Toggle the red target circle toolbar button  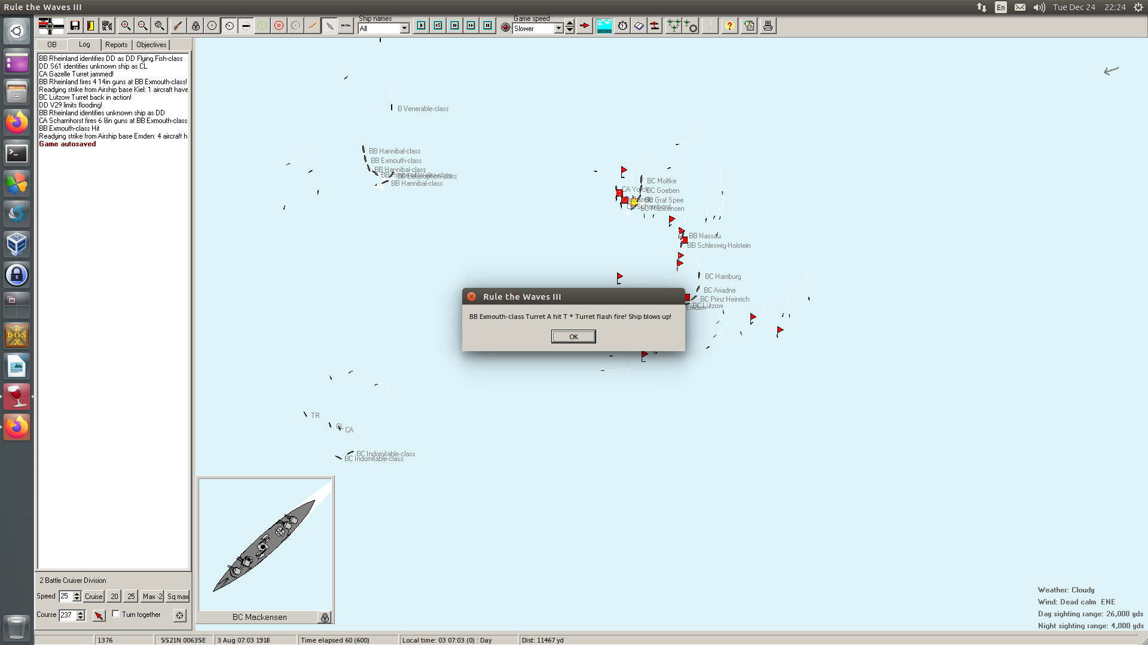279,26
